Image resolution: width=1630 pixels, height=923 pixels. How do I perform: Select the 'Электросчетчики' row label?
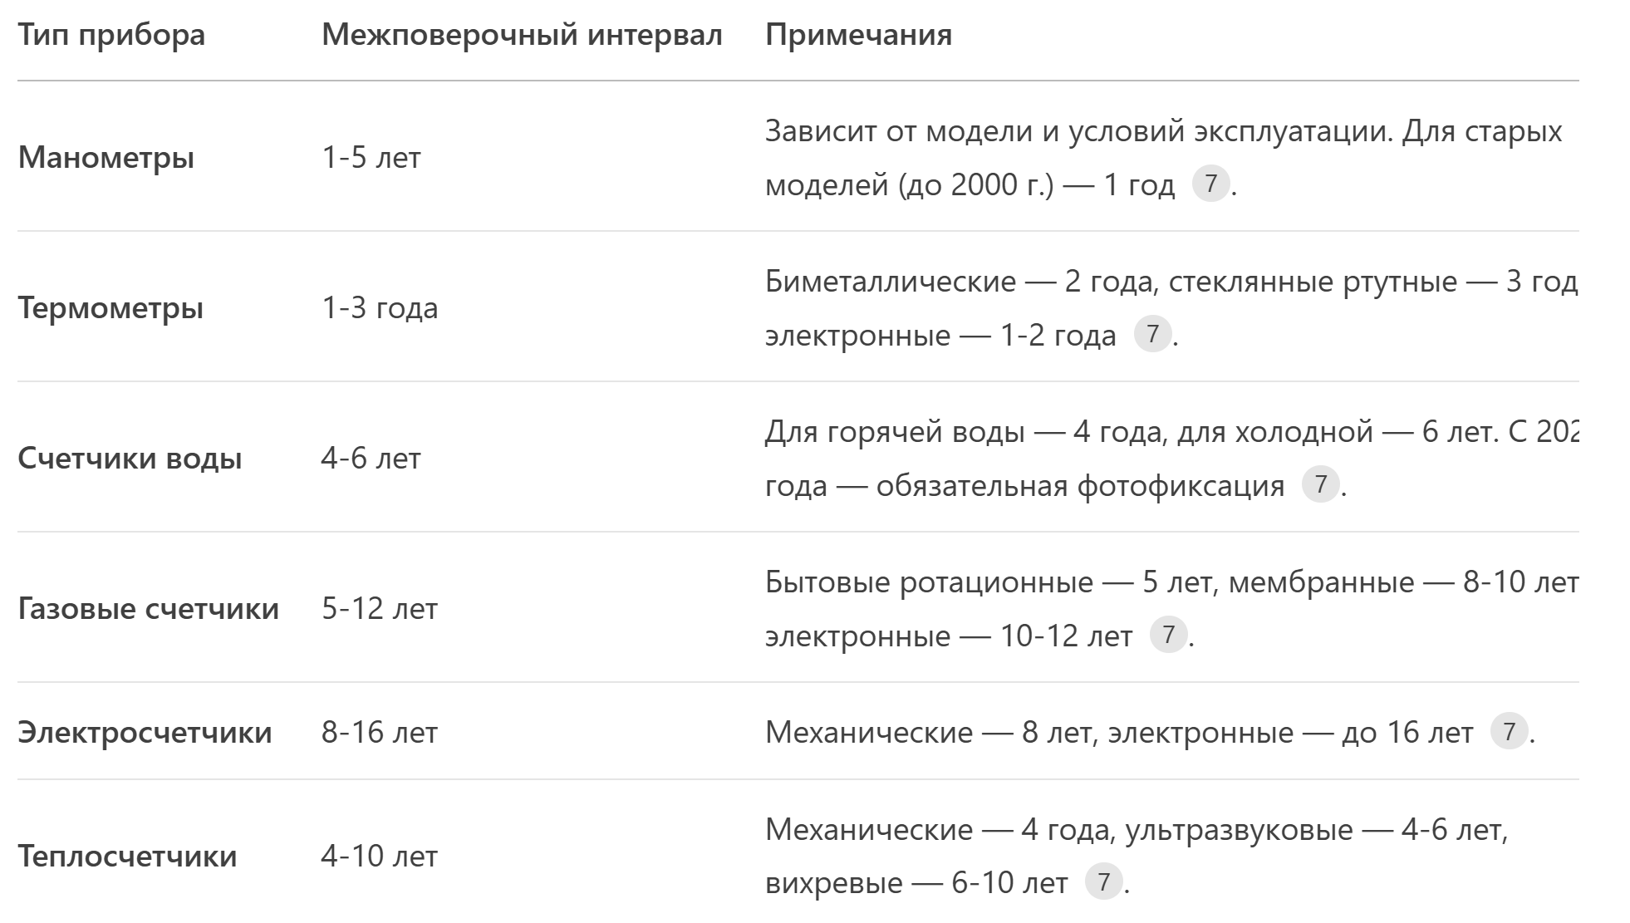click(145, 732)
